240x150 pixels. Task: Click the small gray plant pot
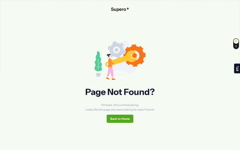coord(98,75)
